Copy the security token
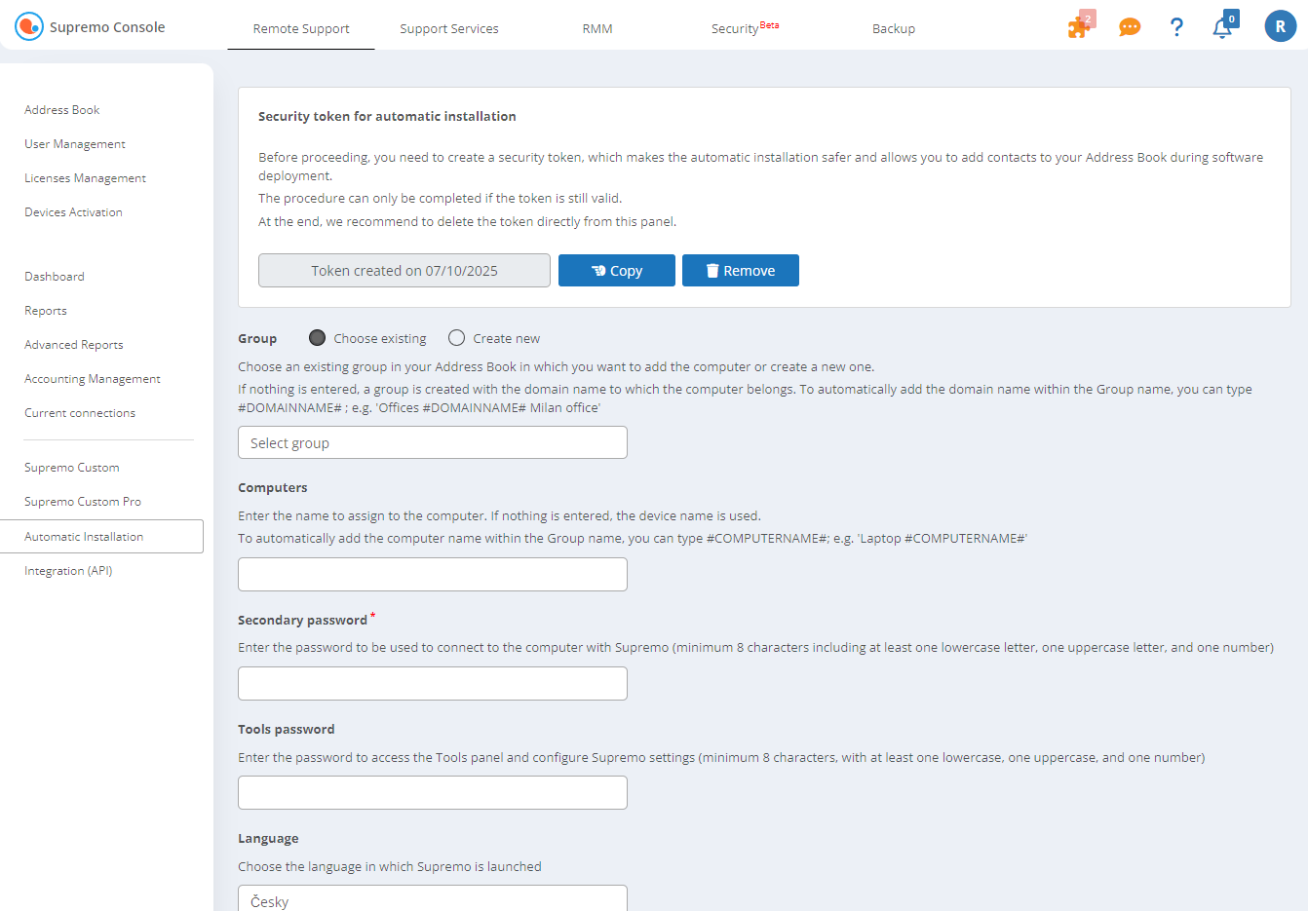 coord(616,271)
